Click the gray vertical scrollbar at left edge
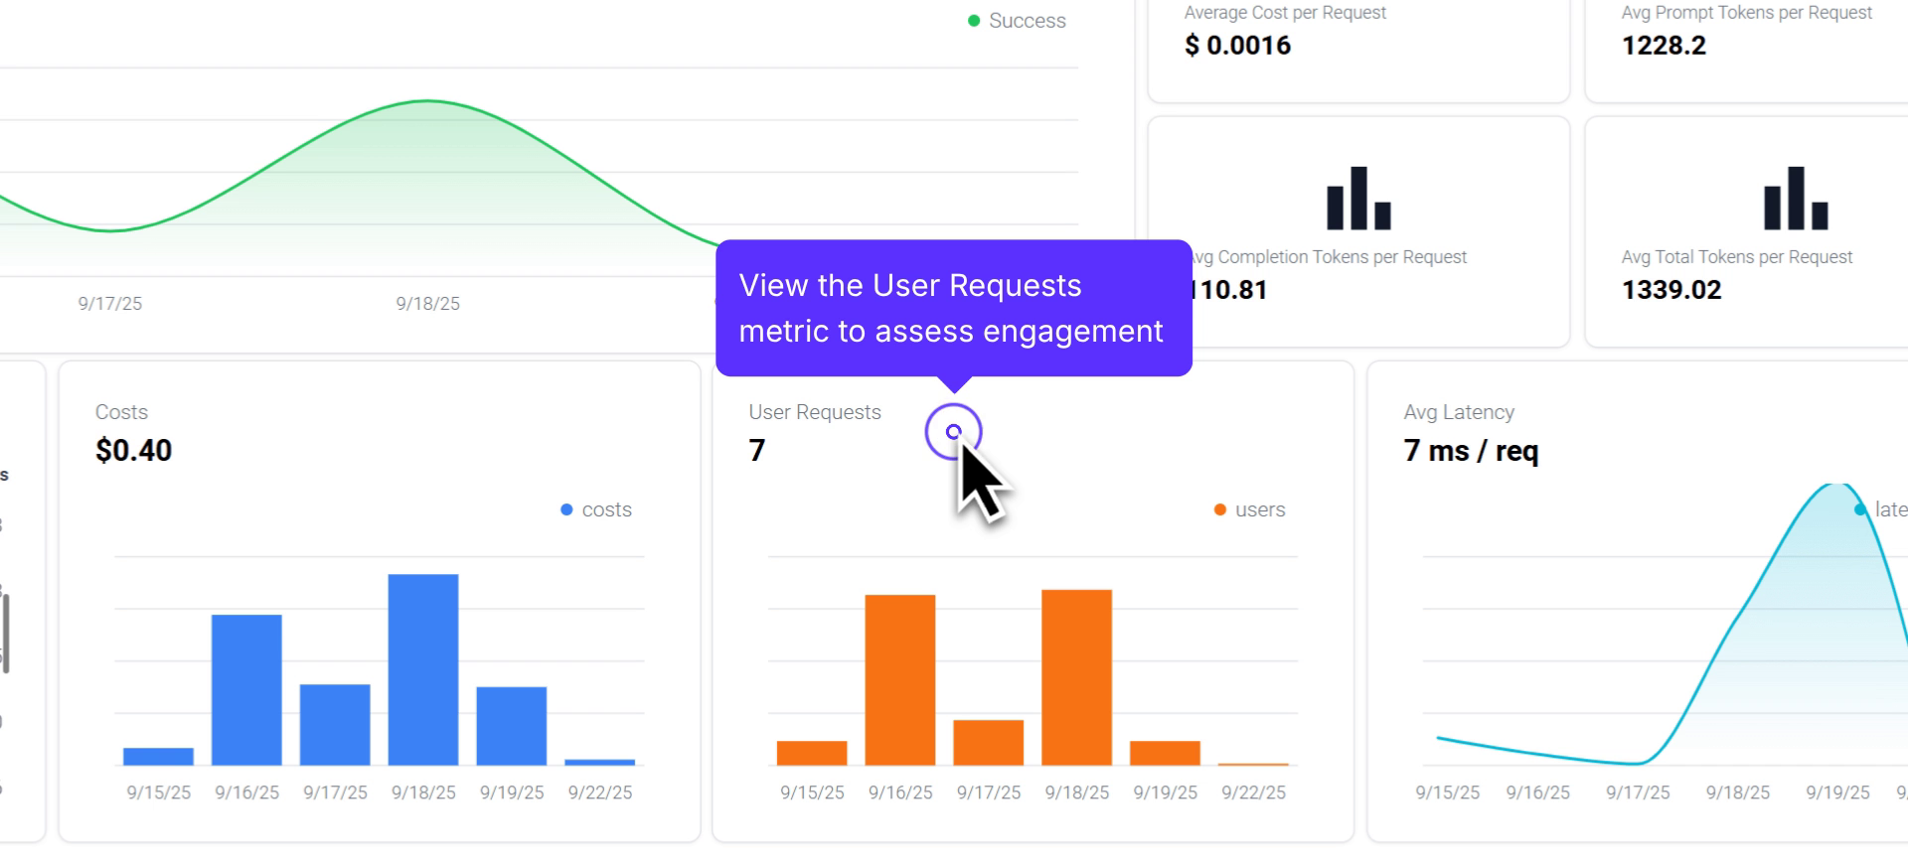 coord(6,634)
